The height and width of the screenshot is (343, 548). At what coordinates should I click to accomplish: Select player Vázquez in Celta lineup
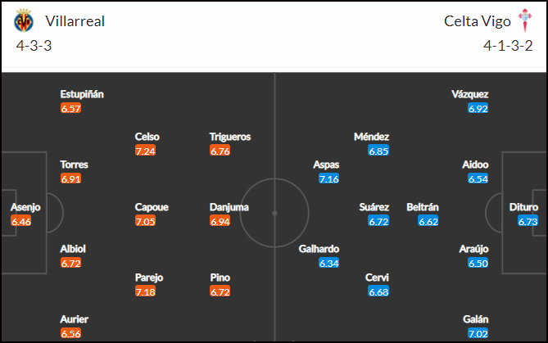[x=470, y=94]
